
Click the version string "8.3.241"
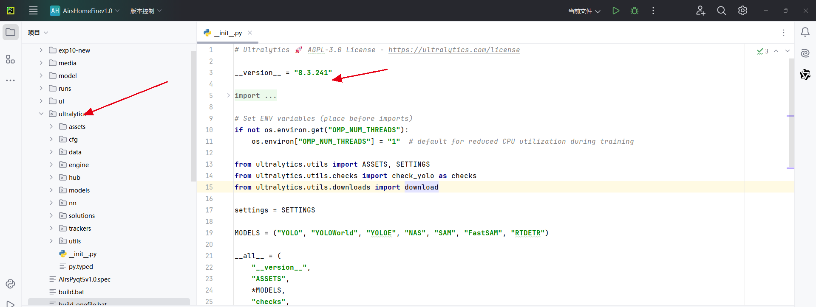click(313, 73)
